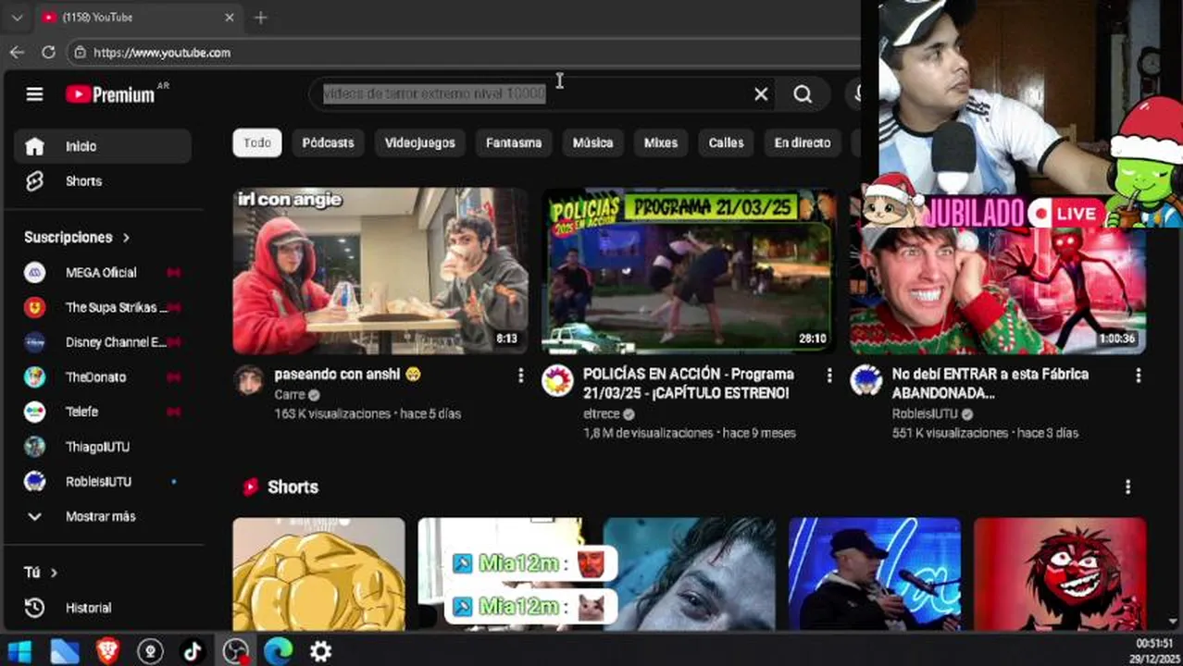Viewport: 1183px width, 666px height.
Task: Select the Calles filter chip
Action: (x=726, y=142)
